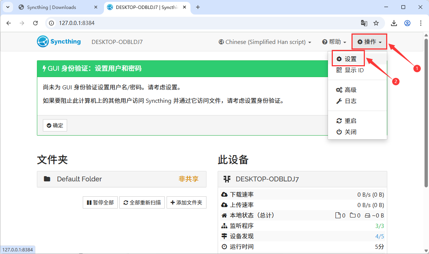
Task: Select 设置 from the 操作 menu
Action: [348, 58]
